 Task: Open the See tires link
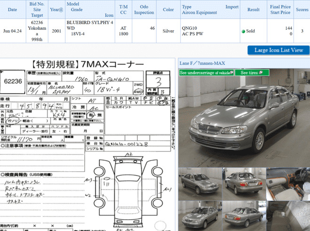(x=249, y=72)
